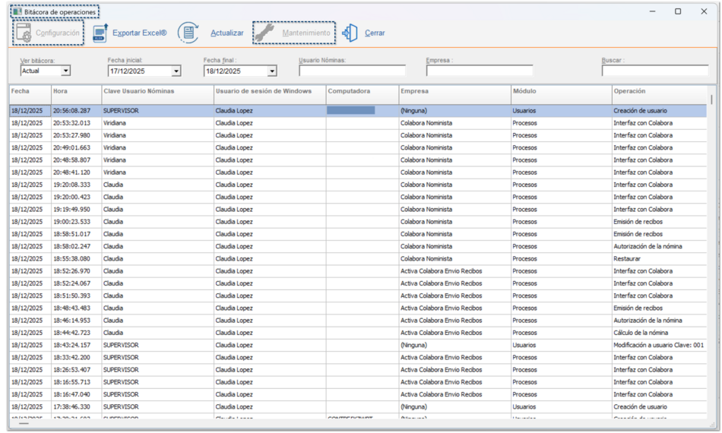Viewport: 722px width, 433px height.
Task: Click into the Buscar search field
Action: tap(654, 71)
